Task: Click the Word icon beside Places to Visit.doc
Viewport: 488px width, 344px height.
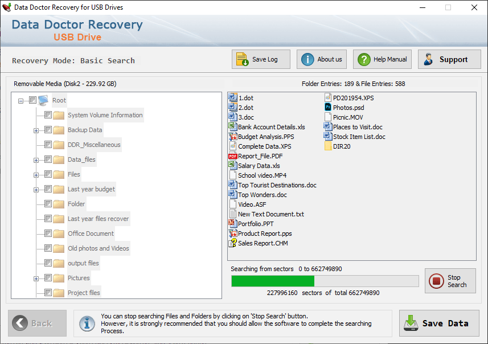Action: [328, 126]
